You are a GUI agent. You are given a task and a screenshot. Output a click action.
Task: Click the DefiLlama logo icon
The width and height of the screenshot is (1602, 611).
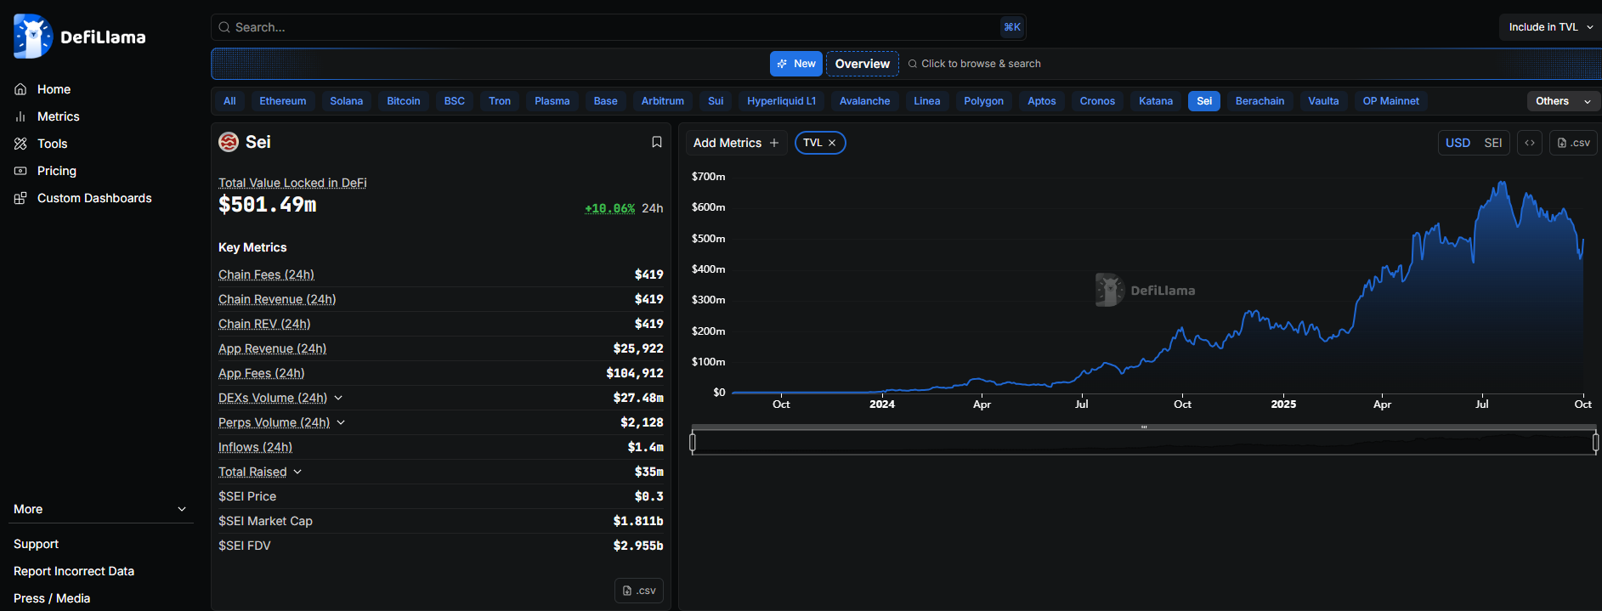33,37
